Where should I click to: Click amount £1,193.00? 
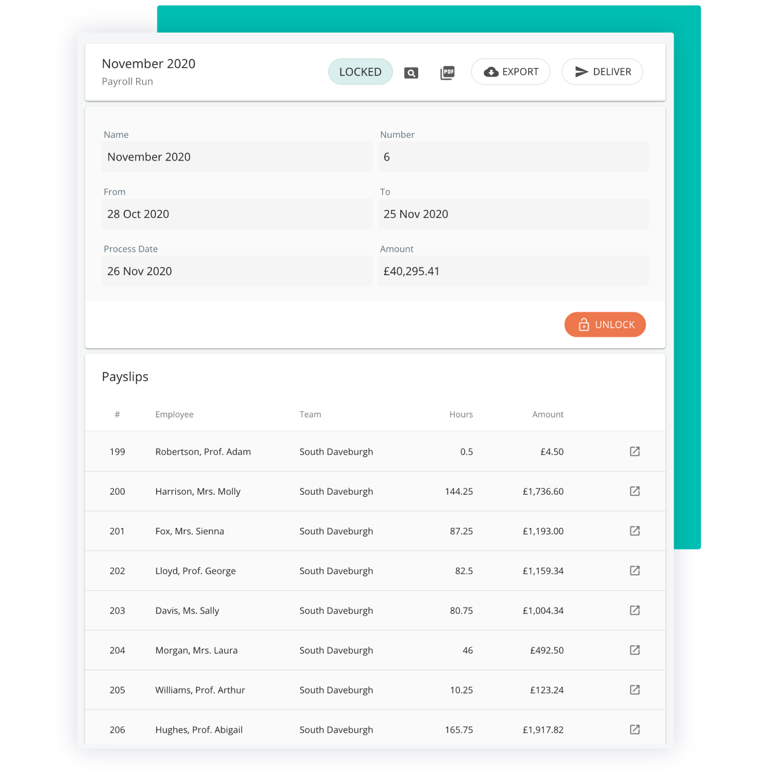(x=543, y=531)
